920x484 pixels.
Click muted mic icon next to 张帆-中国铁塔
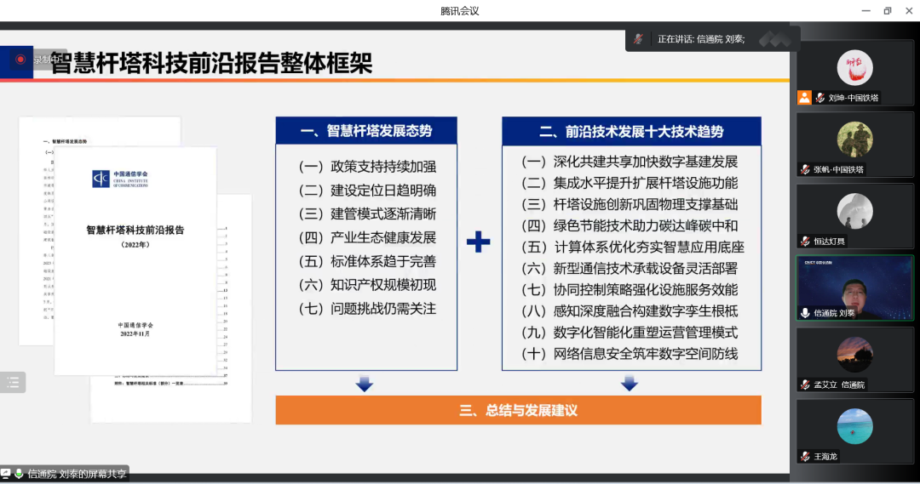click(806, 169)
